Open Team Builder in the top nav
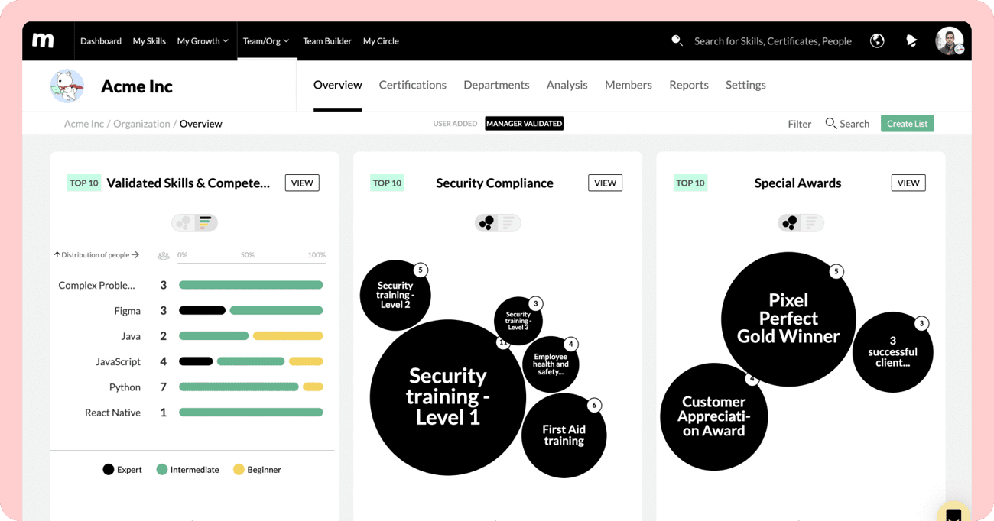The width and height of the screenshot is (994, 521). (x=327, y=40)
